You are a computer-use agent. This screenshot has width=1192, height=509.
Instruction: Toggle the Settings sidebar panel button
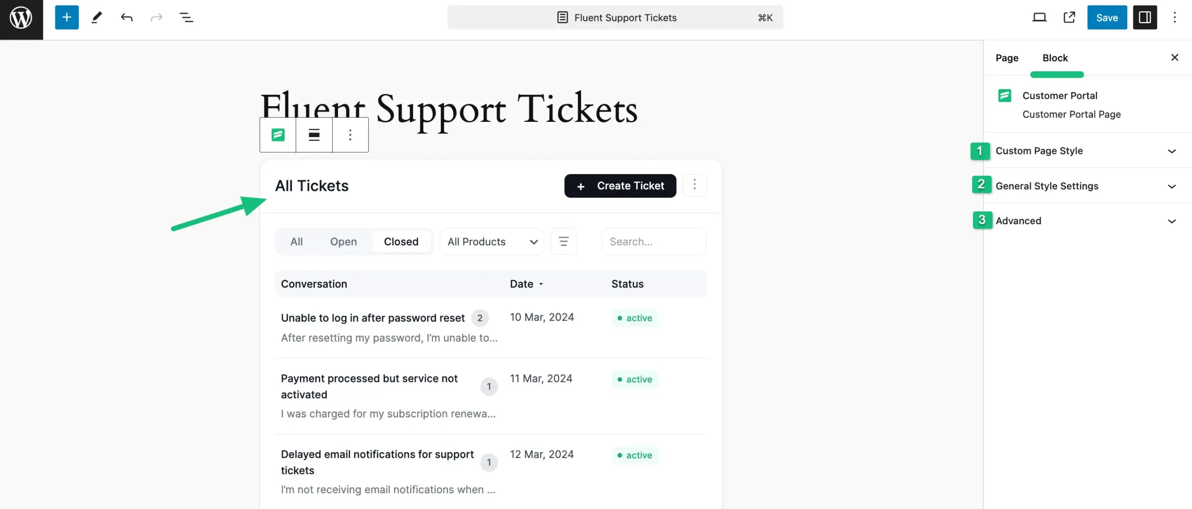point(1145,18)
